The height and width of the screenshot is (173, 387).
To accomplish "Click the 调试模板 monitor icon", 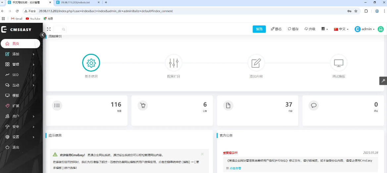I will (x=338, y=63).
